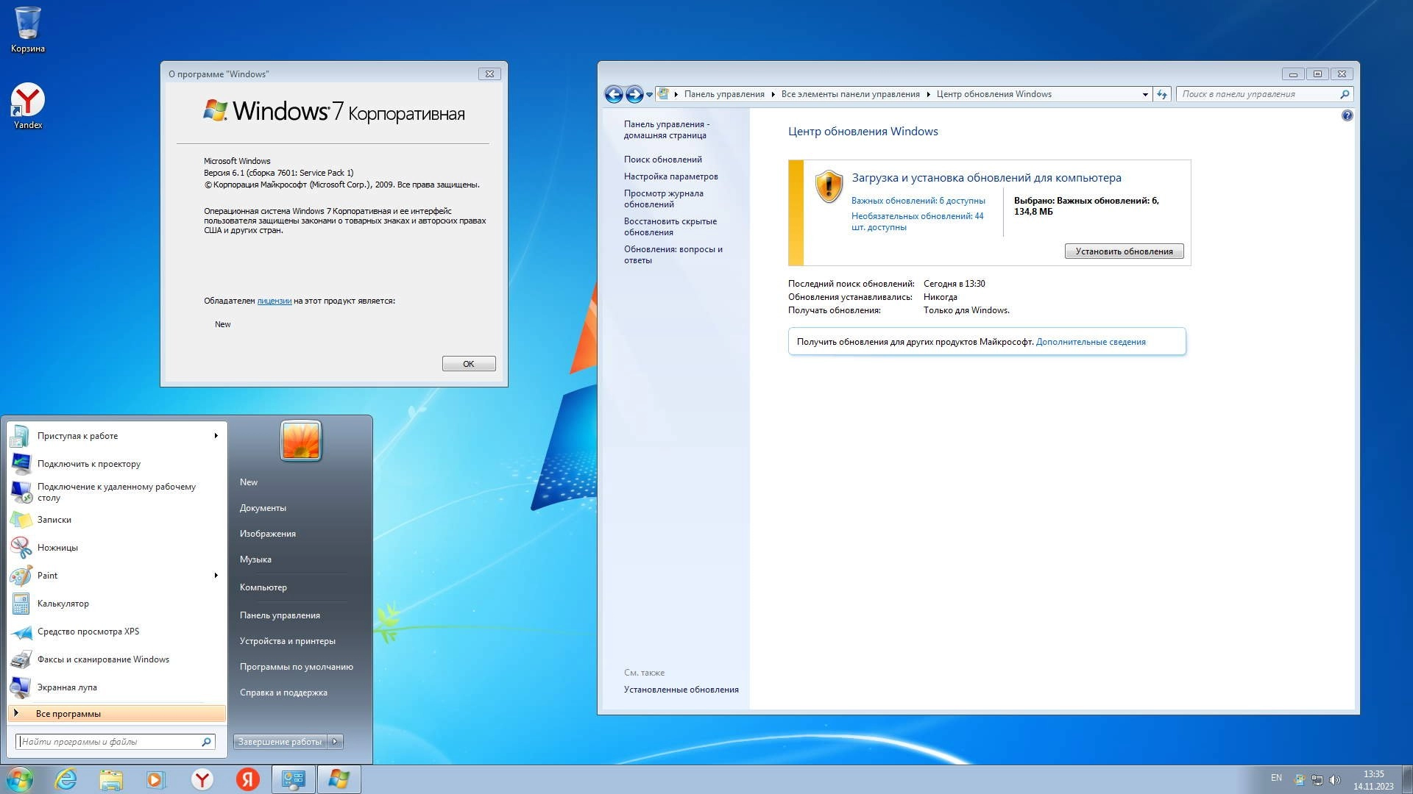Click the Back arrow in Control Panel window
Screen dimensions: 1413x794
pyautogui.click(x=613, y=94)
